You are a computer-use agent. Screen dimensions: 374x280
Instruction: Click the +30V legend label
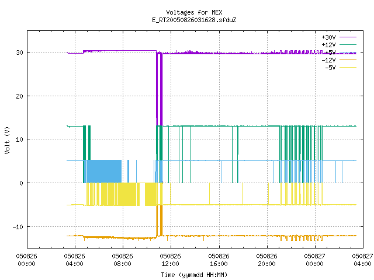pyautogui.click(x=328, y=37)
